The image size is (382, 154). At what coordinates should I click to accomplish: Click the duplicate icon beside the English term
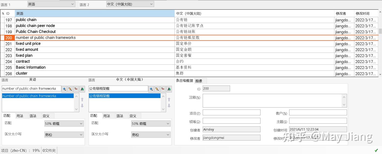pos(70,89)
